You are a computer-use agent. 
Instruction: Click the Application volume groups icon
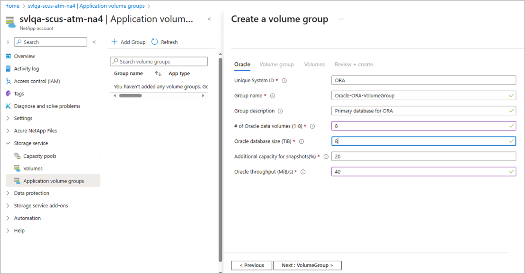tap(17, 181)
